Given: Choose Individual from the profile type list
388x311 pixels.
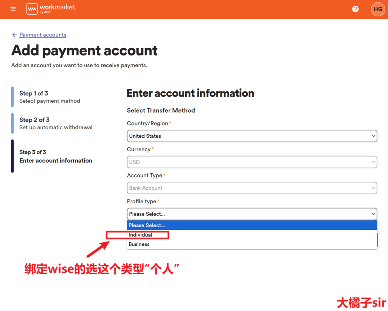Looking at the screenshot, I should (141, 235).
